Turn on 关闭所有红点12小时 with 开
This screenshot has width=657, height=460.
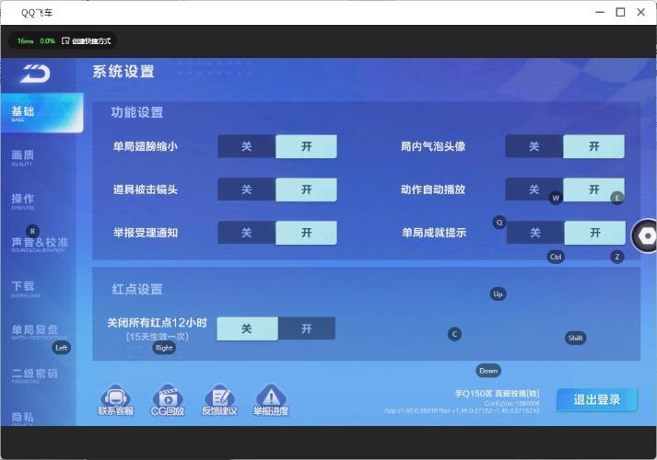pyautogui.click(x=306, y=328)
